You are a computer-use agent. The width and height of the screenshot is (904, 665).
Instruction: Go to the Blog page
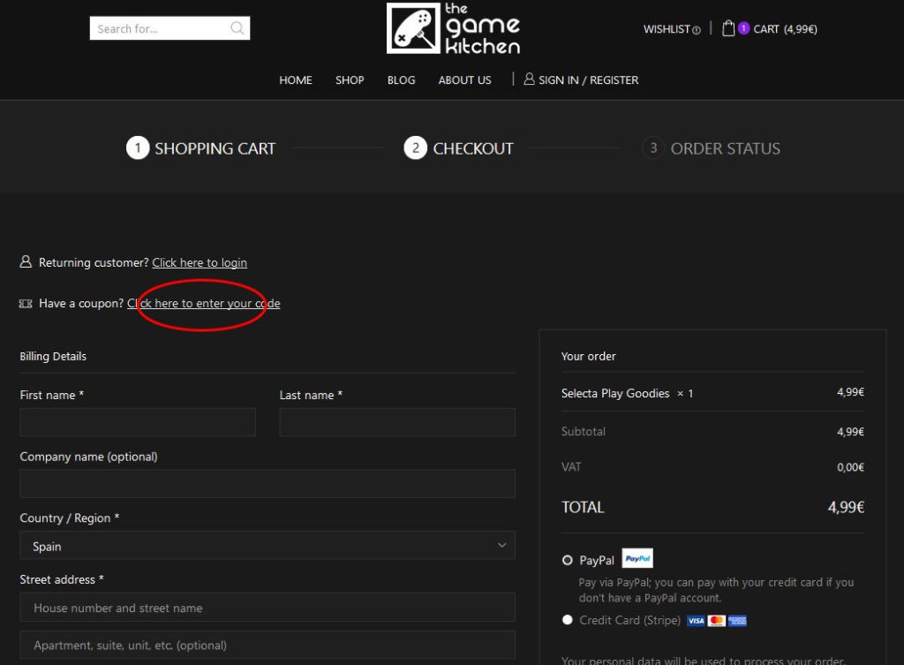(401, 79)
